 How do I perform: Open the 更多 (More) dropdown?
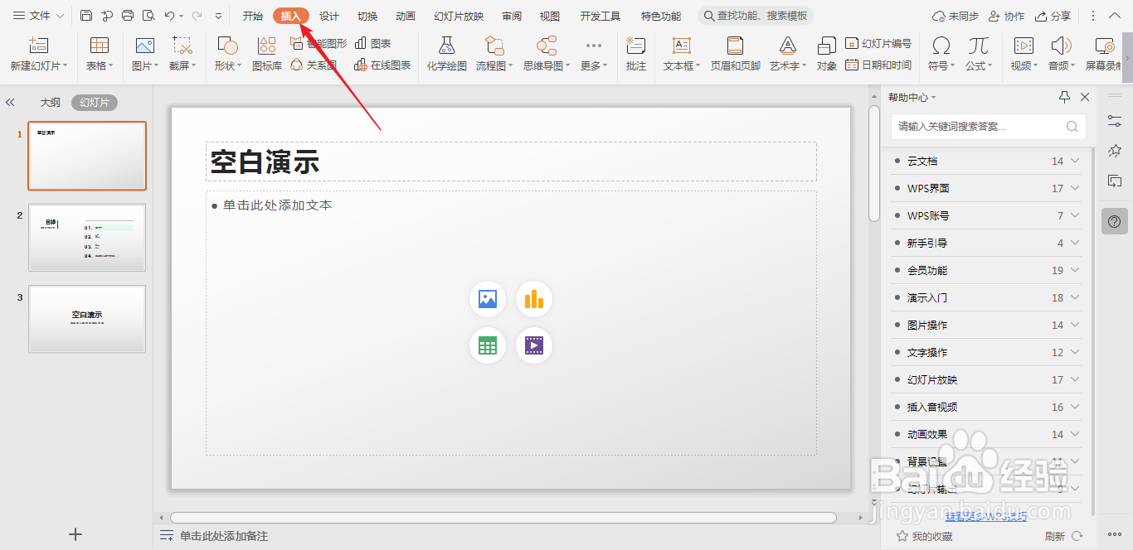point(593,53)
